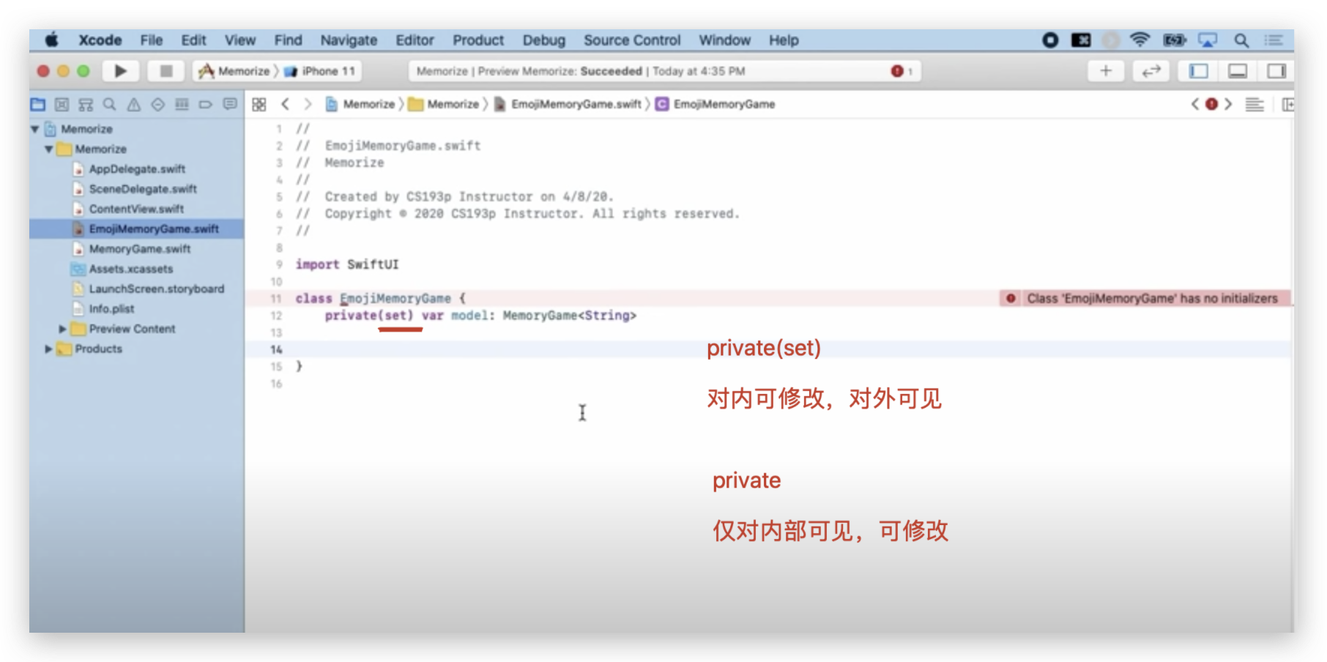Click line number 11 in the gutter
1327x662 pixels.
click(276, 299)
